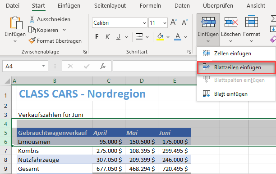This screenshot has width=276, height=174.
Task: Click cell with value 720.495 $
Action: coord(175,169)
